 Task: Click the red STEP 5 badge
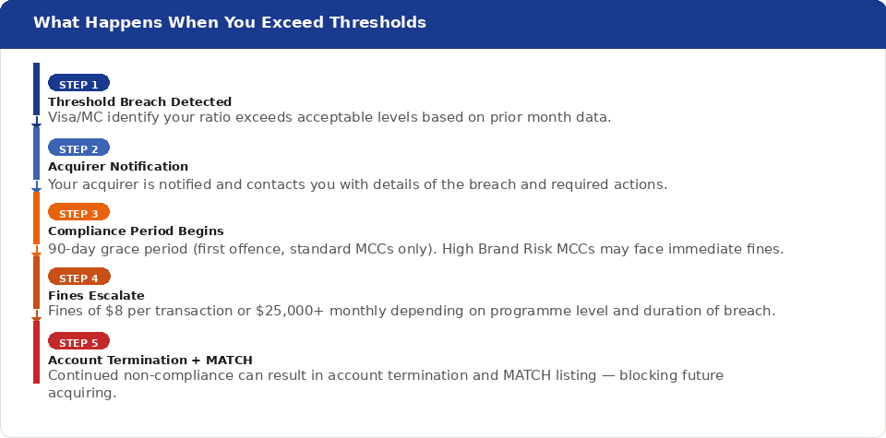coord(78,341)
